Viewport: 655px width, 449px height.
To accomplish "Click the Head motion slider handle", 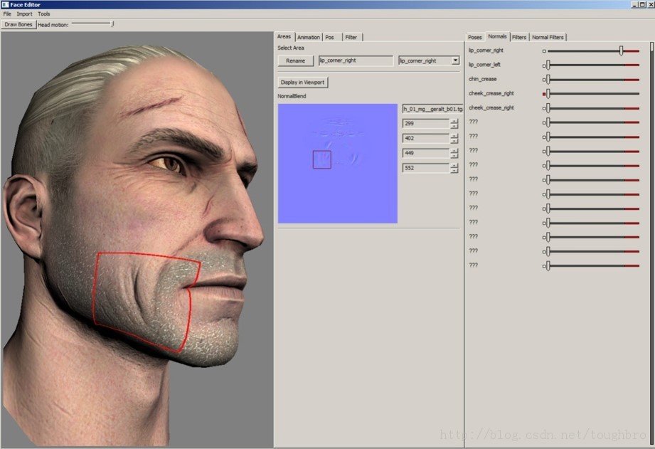I will (x=112, y=24).
